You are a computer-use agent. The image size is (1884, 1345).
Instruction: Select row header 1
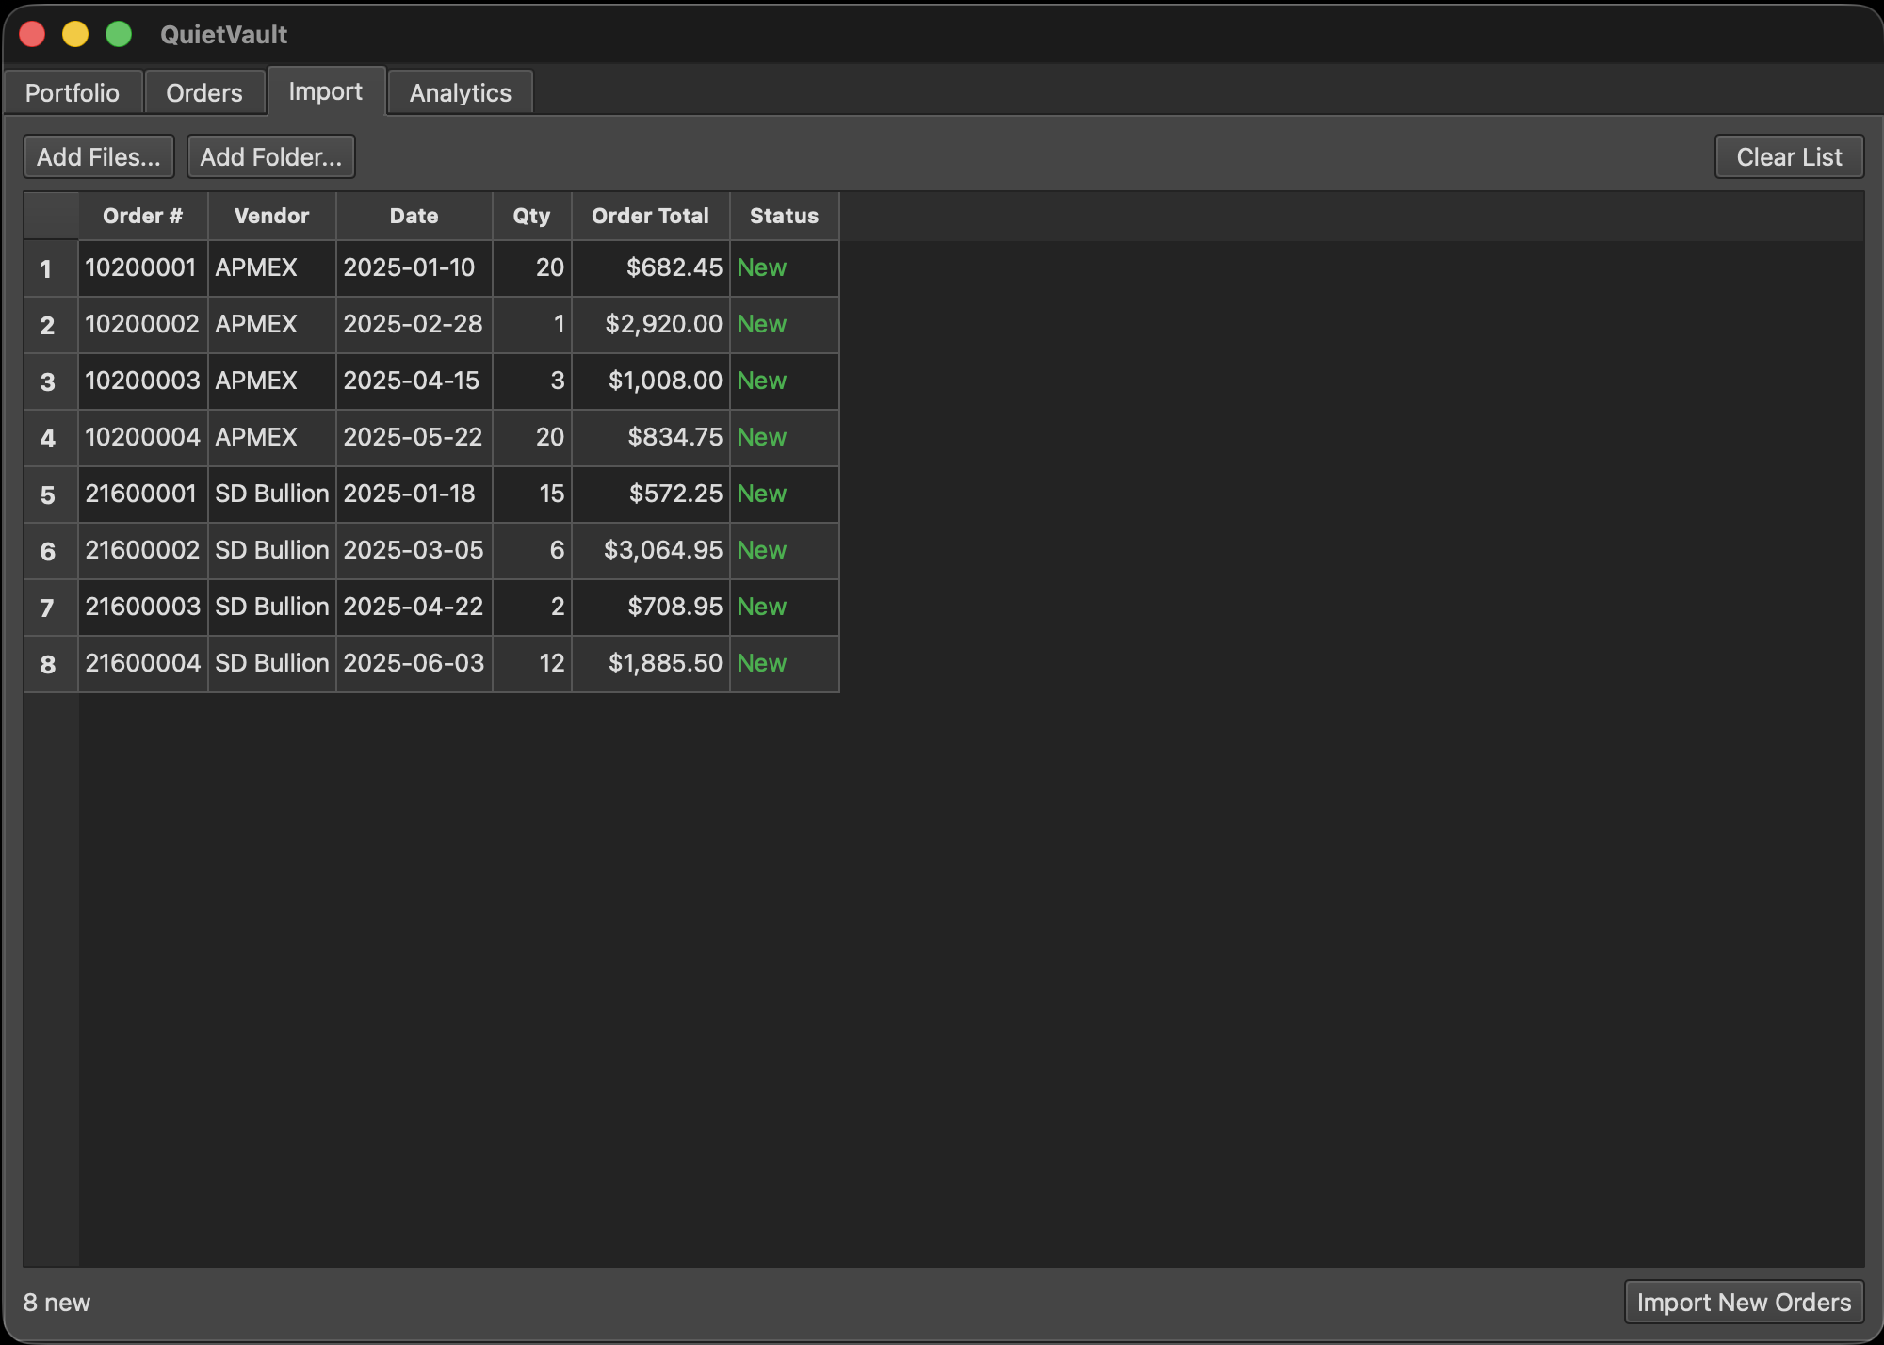[51, 268]
